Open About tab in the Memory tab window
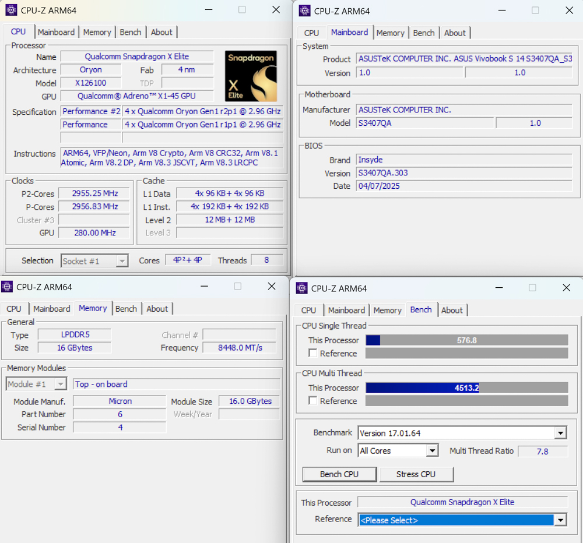583x543 pixels. click(157, 309)
